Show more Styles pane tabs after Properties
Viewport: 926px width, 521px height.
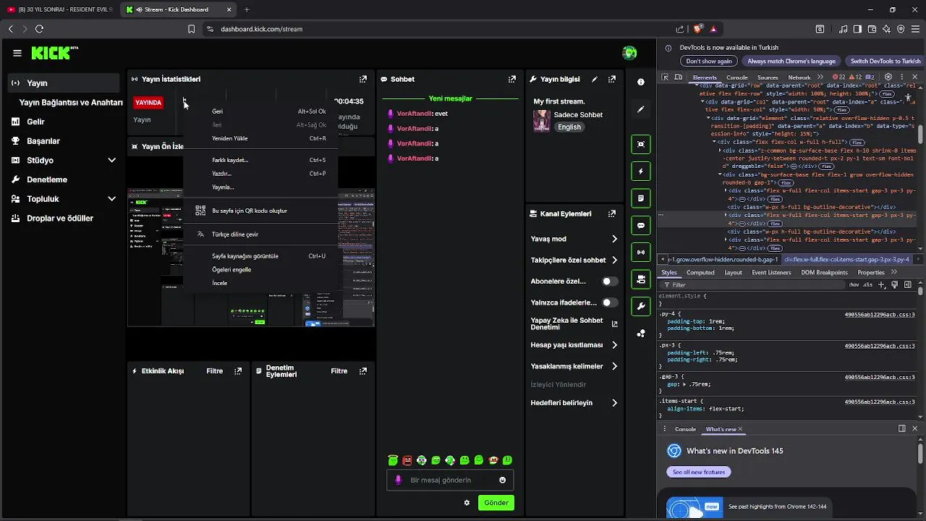[x=894, y=273]
